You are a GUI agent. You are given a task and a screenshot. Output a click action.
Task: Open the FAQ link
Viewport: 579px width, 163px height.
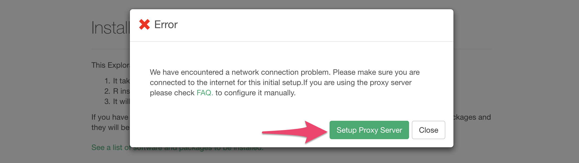pos(205,93)
